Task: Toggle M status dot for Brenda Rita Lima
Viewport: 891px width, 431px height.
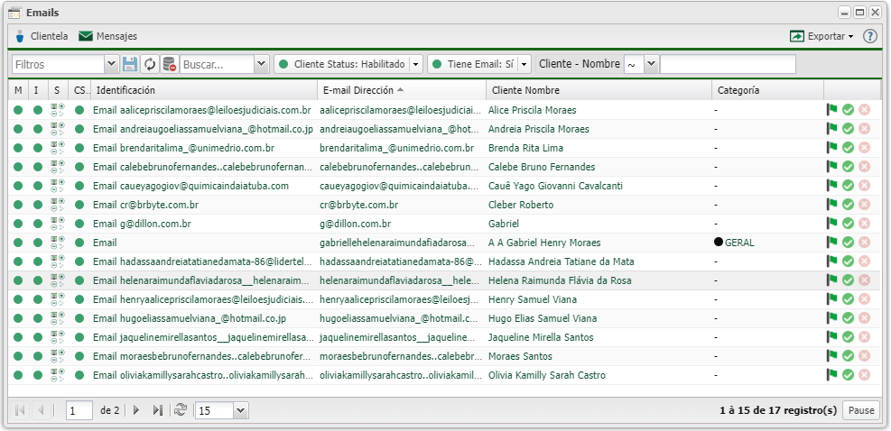Action: pos(18,148)
